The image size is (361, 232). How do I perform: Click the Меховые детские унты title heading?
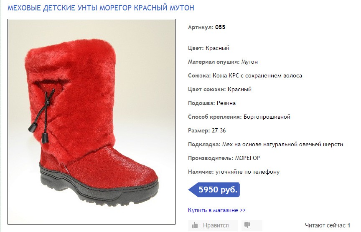101,8
